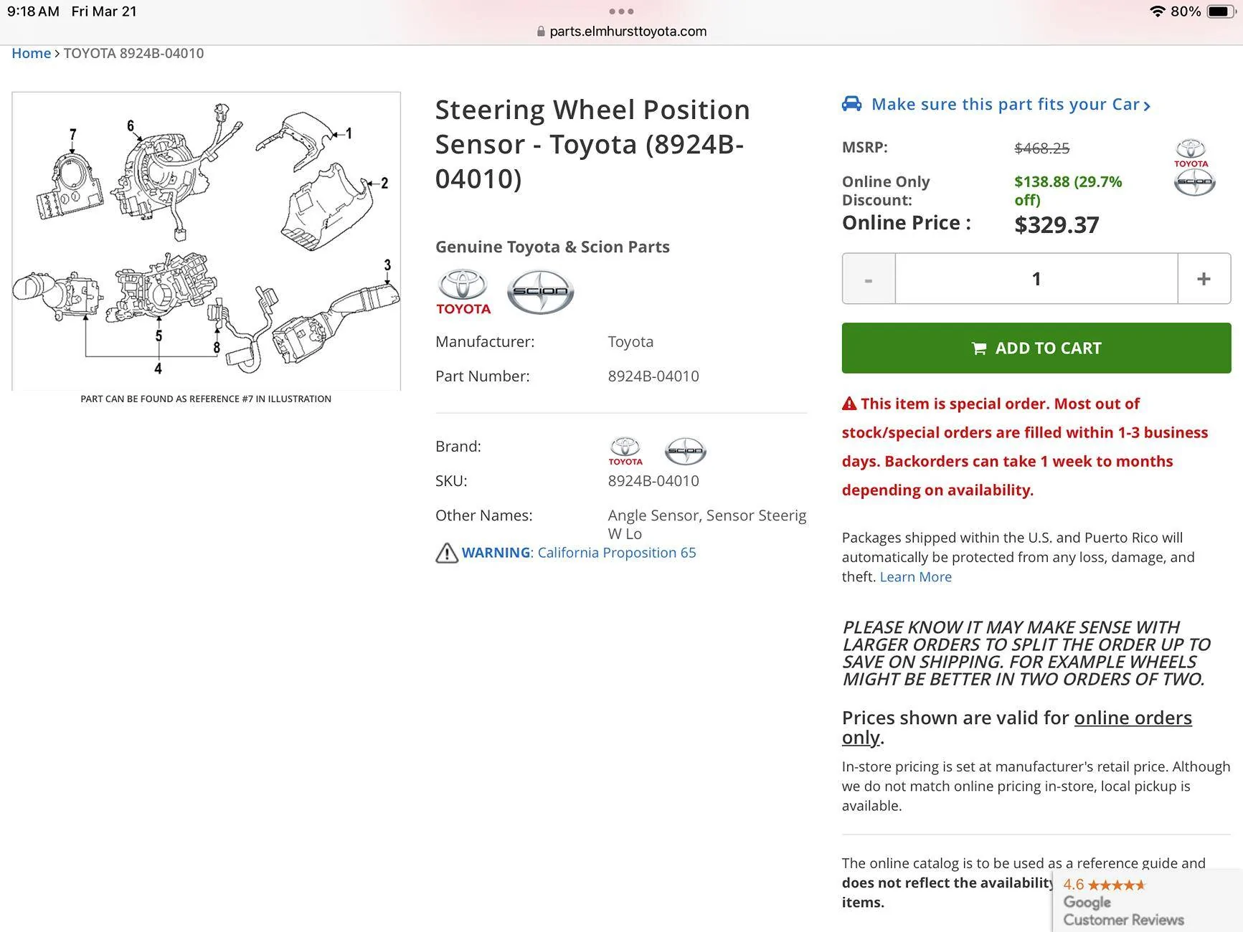Click the quantity input field
This screenshot has height=932, width=1243.
pos(1036,279)
